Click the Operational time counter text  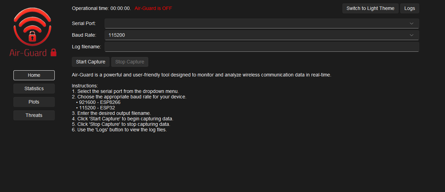(x=101, y=8)
